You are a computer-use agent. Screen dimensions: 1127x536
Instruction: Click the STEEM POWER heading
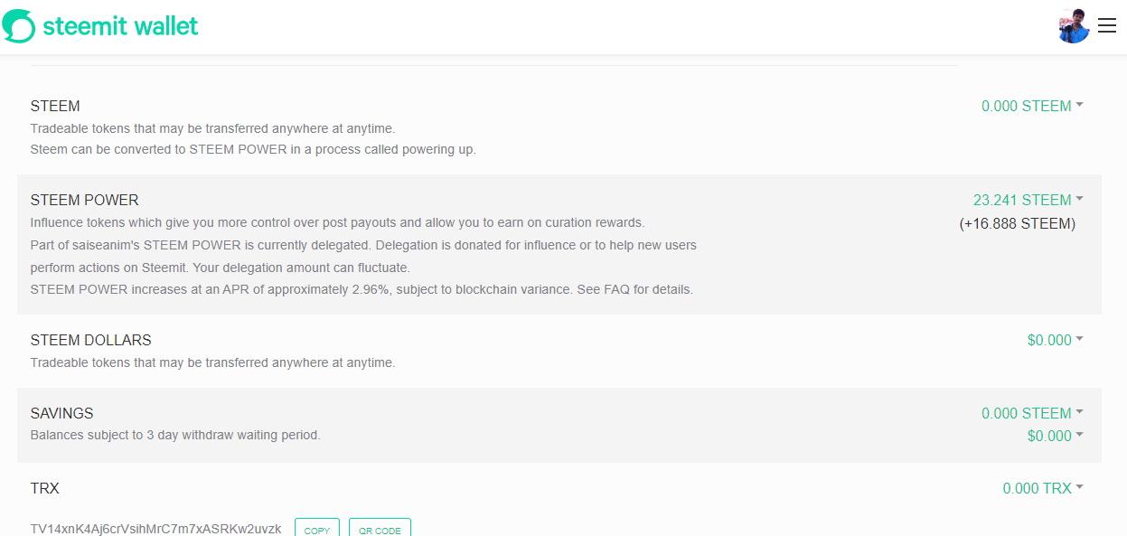85,200
